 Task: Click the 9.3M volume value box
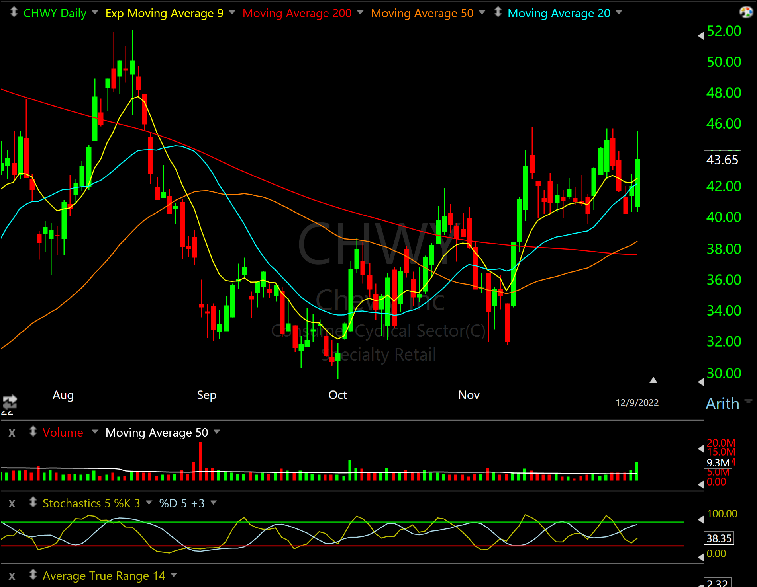718,463
